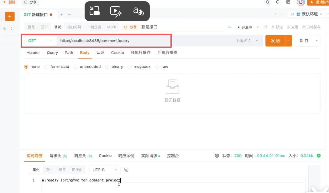The width and height of the screenshot is (329, 193).
Task: Open the http/1.1 protocol dropdown
Action: 248,41
